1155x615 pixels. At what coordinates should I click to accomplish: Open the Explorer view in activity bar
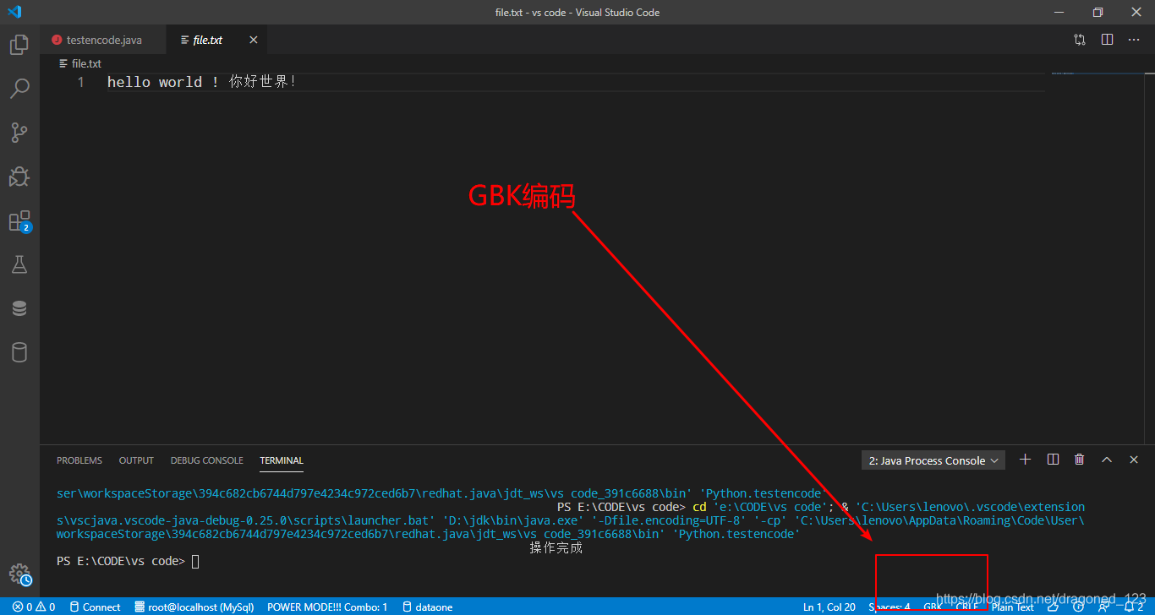(x=19, y=45)
